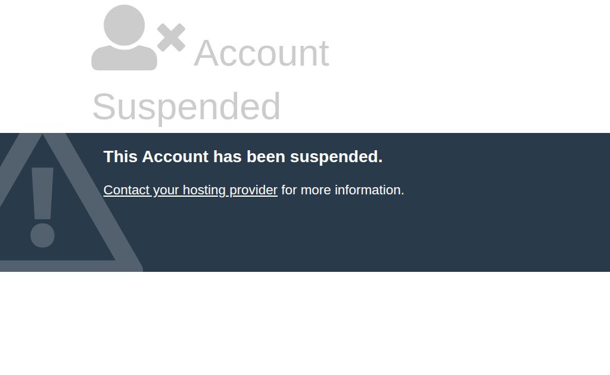The image size is (610, 375).
Task: Click the shoulders of the user silhouette
Action: [x=124, y=58]
